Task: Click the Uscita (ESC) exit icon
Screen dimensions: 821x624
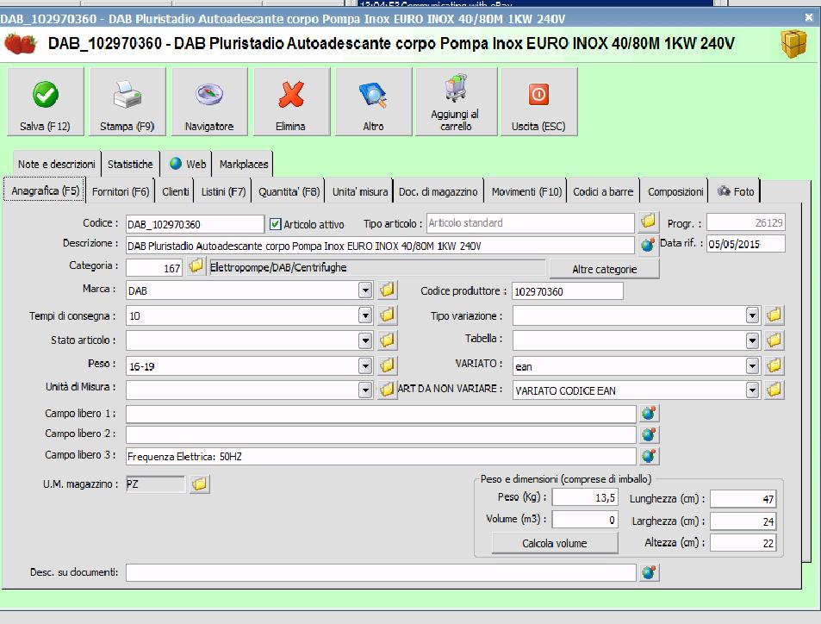Action: tap(538, 94)
